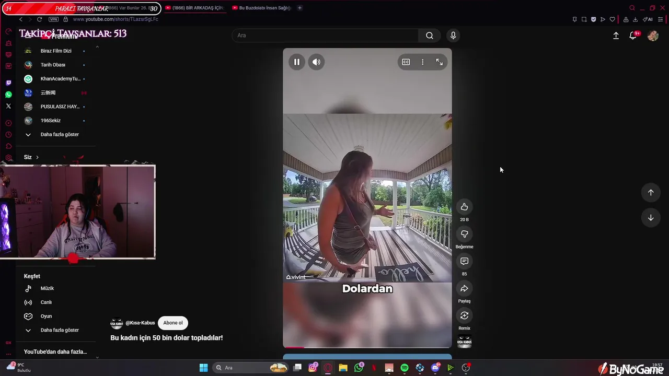Go to previous Short with up arrow
The width and height of the screenshot is (669, 376).
651,193
